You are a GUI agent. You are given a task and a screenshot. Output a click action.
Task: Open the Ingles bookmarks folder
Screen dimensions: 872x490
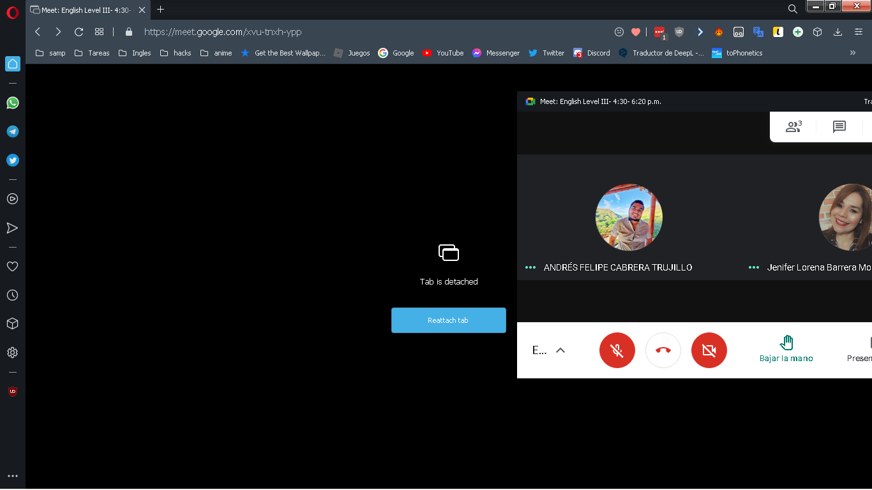pyautogui.click(x=134, y=53)
